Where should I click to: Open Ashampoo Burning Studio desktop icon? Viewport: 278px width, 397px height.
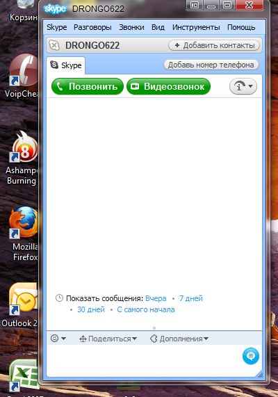click(x=22, y=159)
